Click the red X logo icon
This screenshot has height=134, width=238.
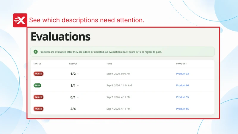coord(20,20)
